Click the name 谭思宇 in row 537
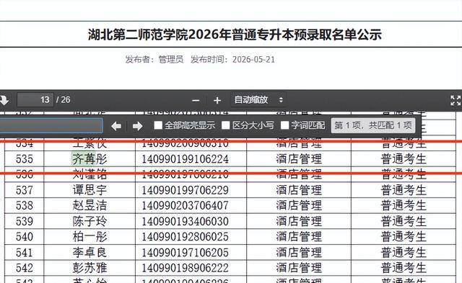 (90, 190)
